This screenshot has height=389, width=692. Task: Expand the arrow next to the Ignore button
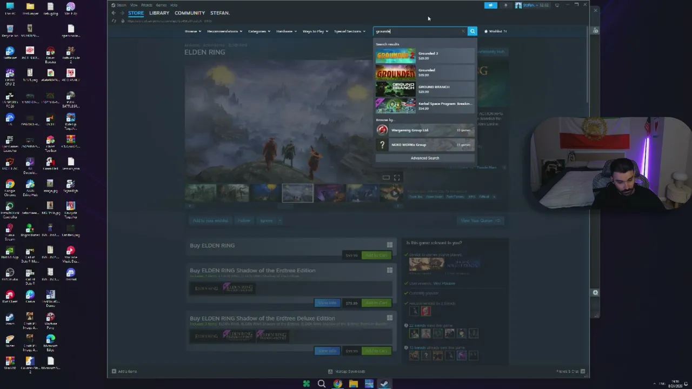(281, 220)
